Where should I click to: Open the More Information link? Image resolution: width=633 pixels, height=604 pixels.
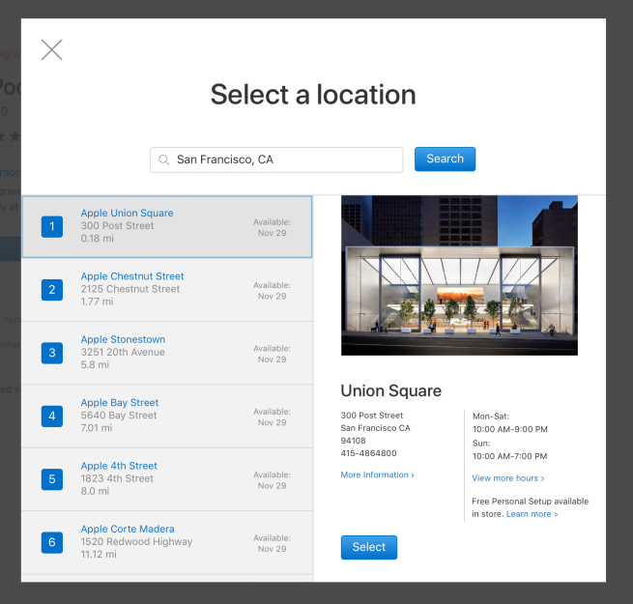(377, 475)
